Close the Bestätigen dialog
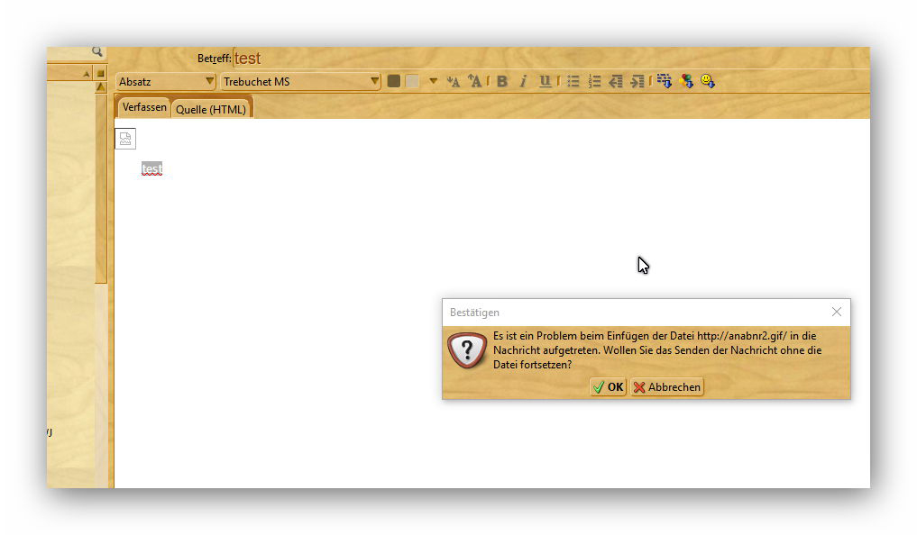Image resolution: width=917 pixels, height=535 pixels. (x=836, y=312)
